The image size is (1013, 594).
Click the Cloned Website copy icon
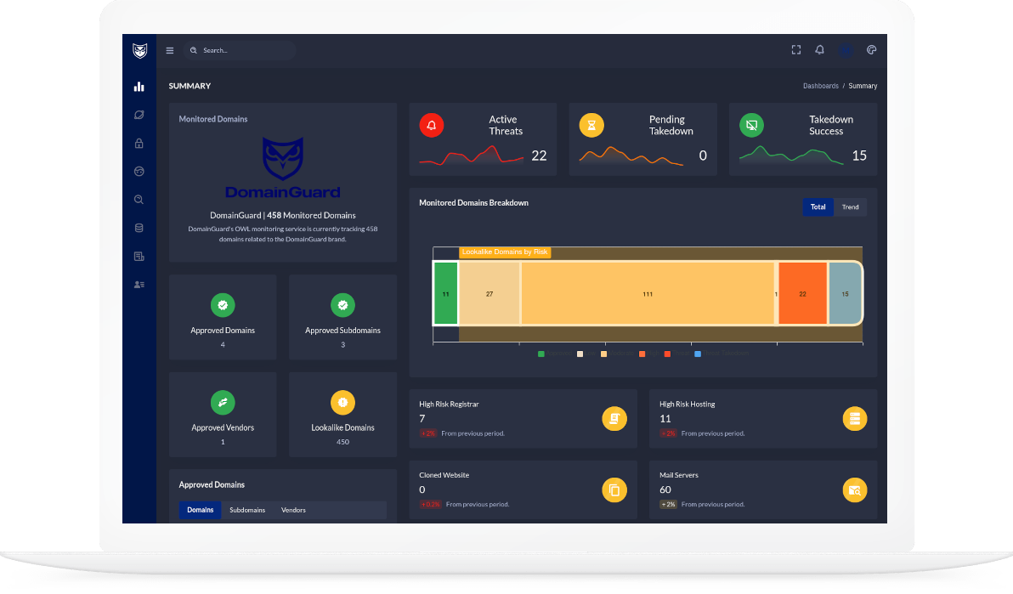tap(614, 490)
